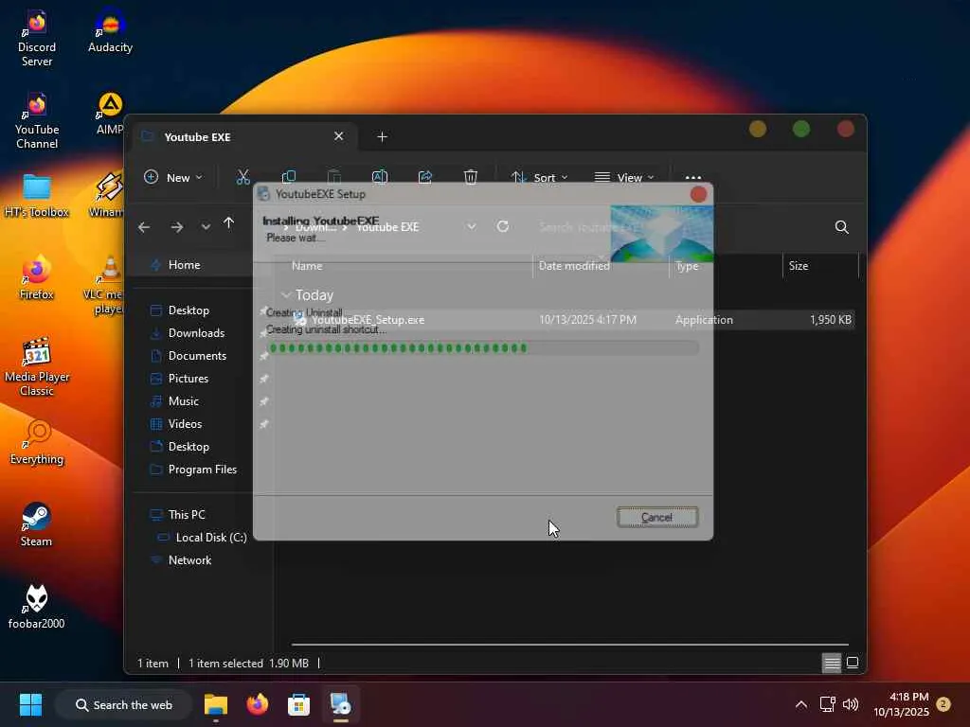Open the View dropdown menu
Viewport: 970px width, 727px height.
click(623, 177)
